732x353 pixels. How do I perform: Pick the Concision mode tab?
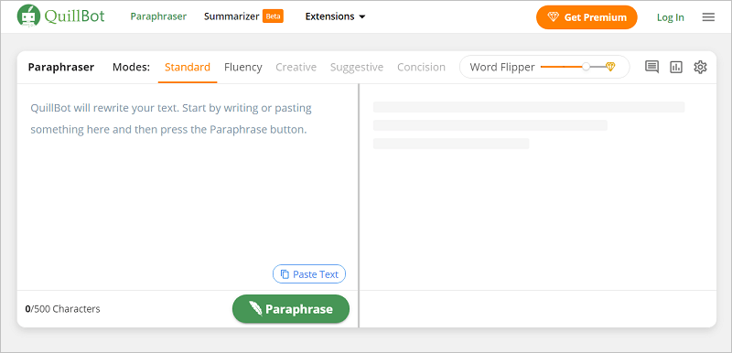[x=421, y=67]
